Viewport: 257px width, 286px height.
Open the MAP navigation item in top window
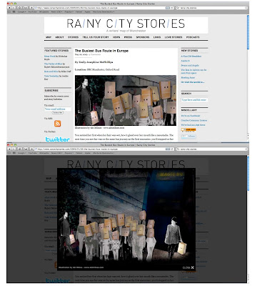tap(49, 37)
